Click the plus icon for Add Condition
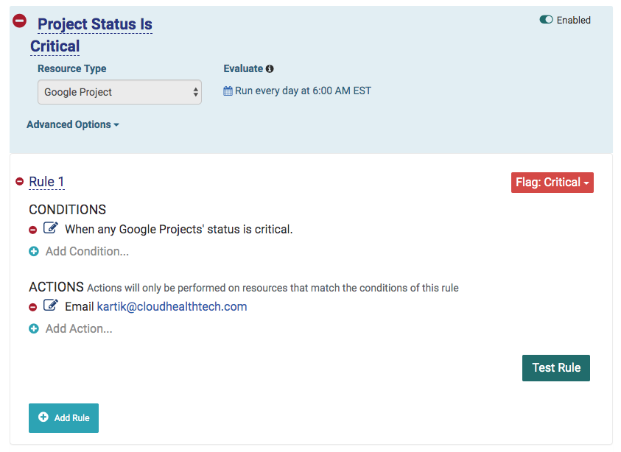 33,252
